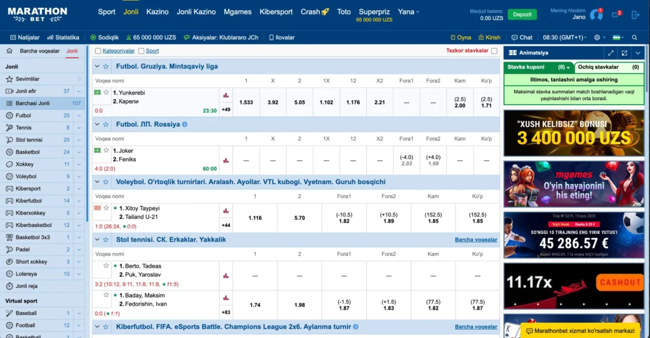Viewport: 650px width, 338px height.
Task: Collapse the Futbol. ЛП. Rossiya section
Action: pos(97,124)
